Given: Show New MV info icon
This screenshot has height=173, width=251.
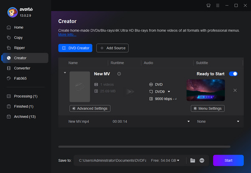Looking at the screenshot, I should 119,74.
